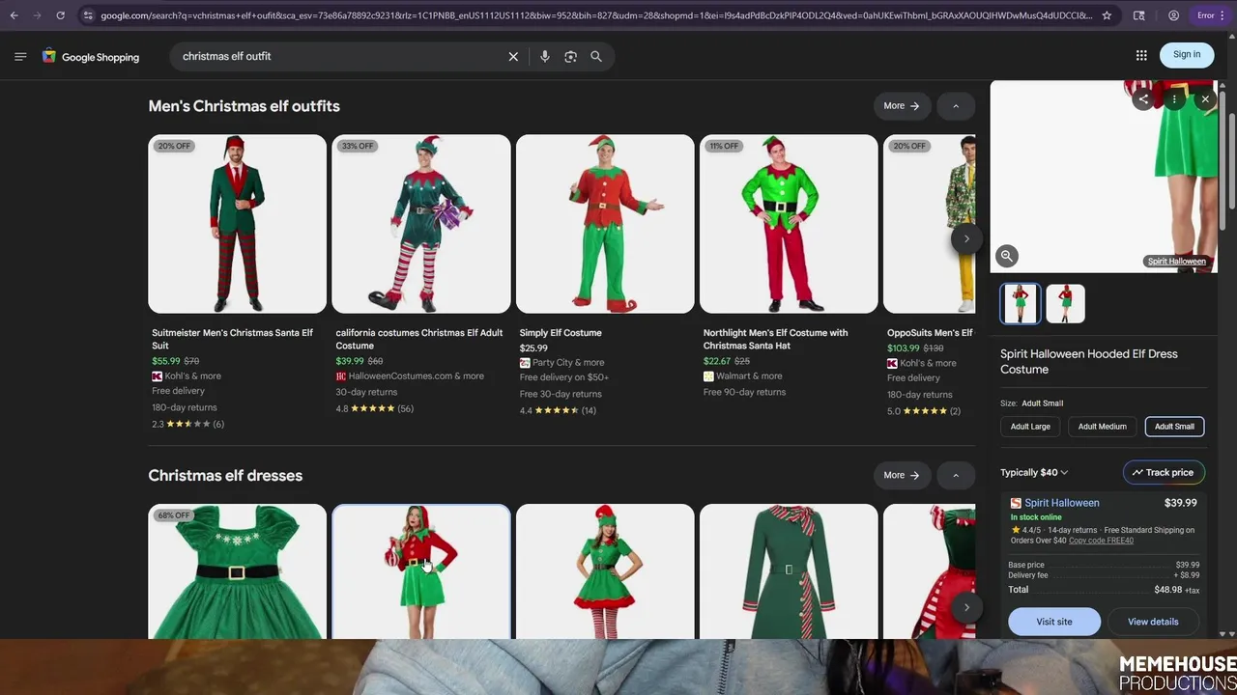See more Men's Christmas elf outfits

pos(901,106)
